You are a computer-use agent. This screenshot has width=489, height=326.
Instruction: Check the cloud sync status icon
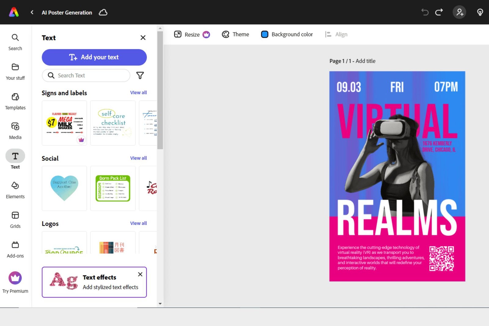click(103, 12)
